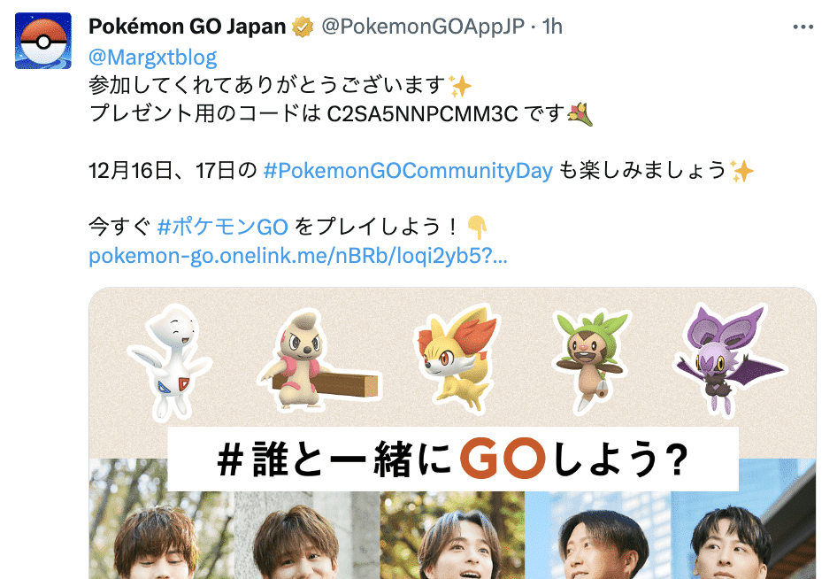The width and height of the screenshot is (837, 579).
Task: Click the Chespin sticker in the image
Action: pyautogui.click(x=591, y=361)
